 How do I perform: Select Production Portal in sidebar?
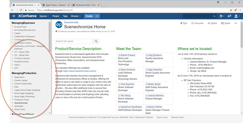22,100
